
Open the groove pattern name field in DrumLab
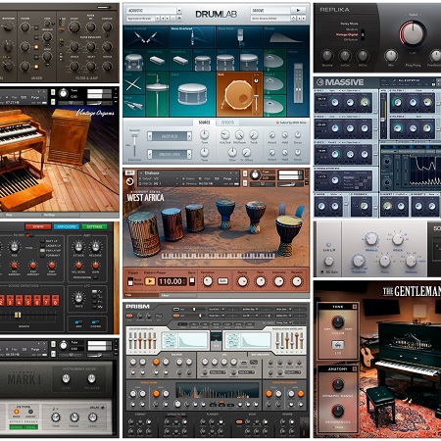pyautogui.click(x=269, y=19)
